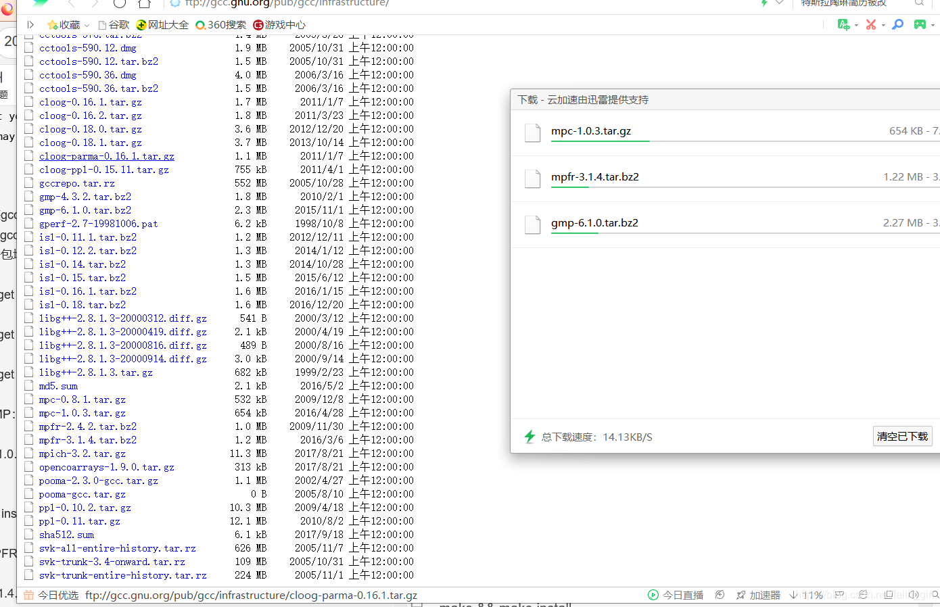This screenshot has width=940, height=607.
Task: Click the 清空已下载 button in download panel
Action: tap(902, 436)
